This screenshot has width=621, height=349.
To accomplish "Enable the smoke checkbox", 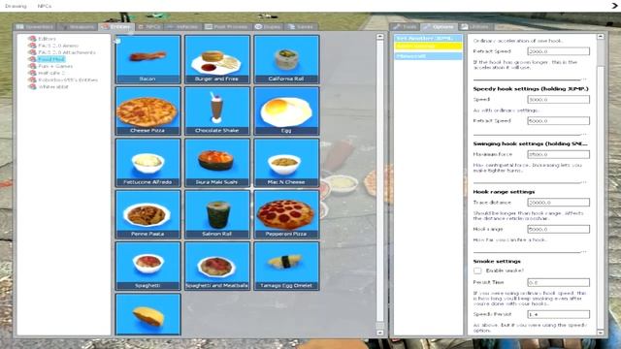I will [x=477, y=270].
